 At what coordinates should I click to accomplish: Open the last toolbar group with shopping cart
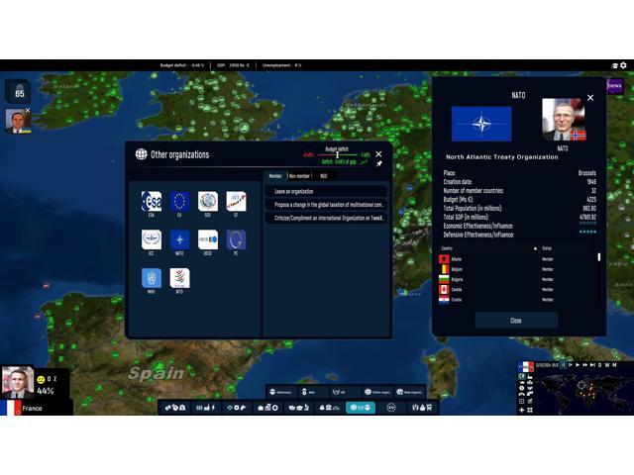pyautogui.click(x=422, y=408)
